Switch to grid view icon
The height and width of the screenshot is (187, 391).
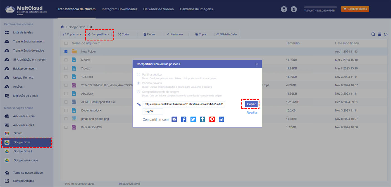pos(380,34)
